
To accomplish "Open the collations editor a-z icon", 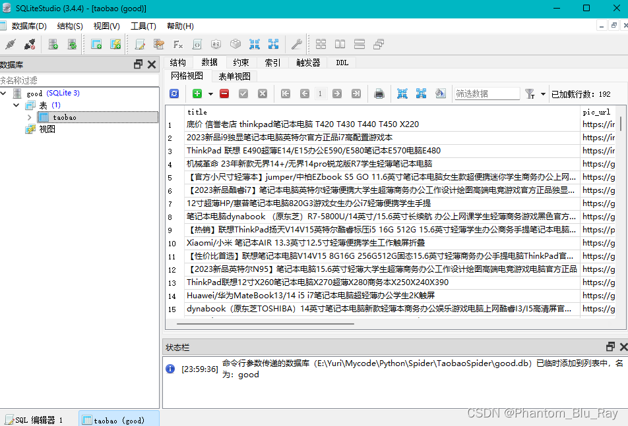I will 216,44.
